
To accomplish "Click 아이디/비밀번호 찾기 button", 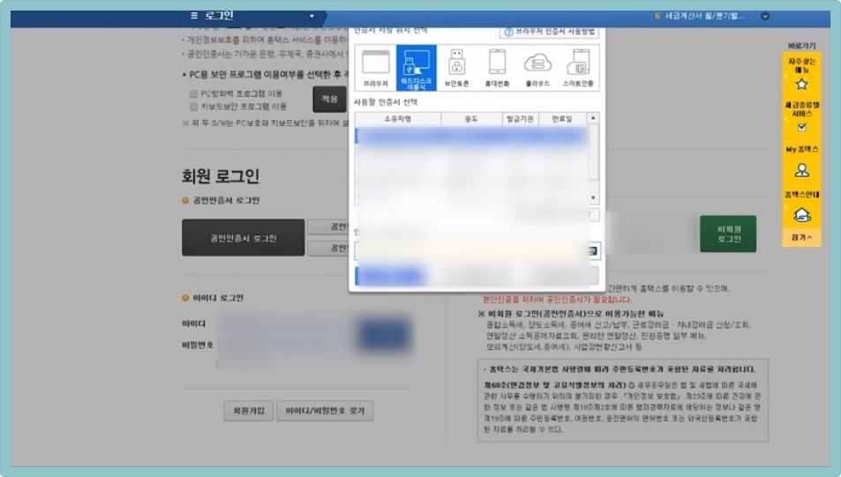I will pos(325,411).
